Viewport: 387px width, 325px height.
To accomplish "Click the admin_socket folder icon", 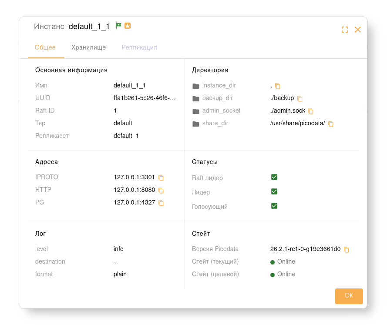I will [x=196, y=111].
